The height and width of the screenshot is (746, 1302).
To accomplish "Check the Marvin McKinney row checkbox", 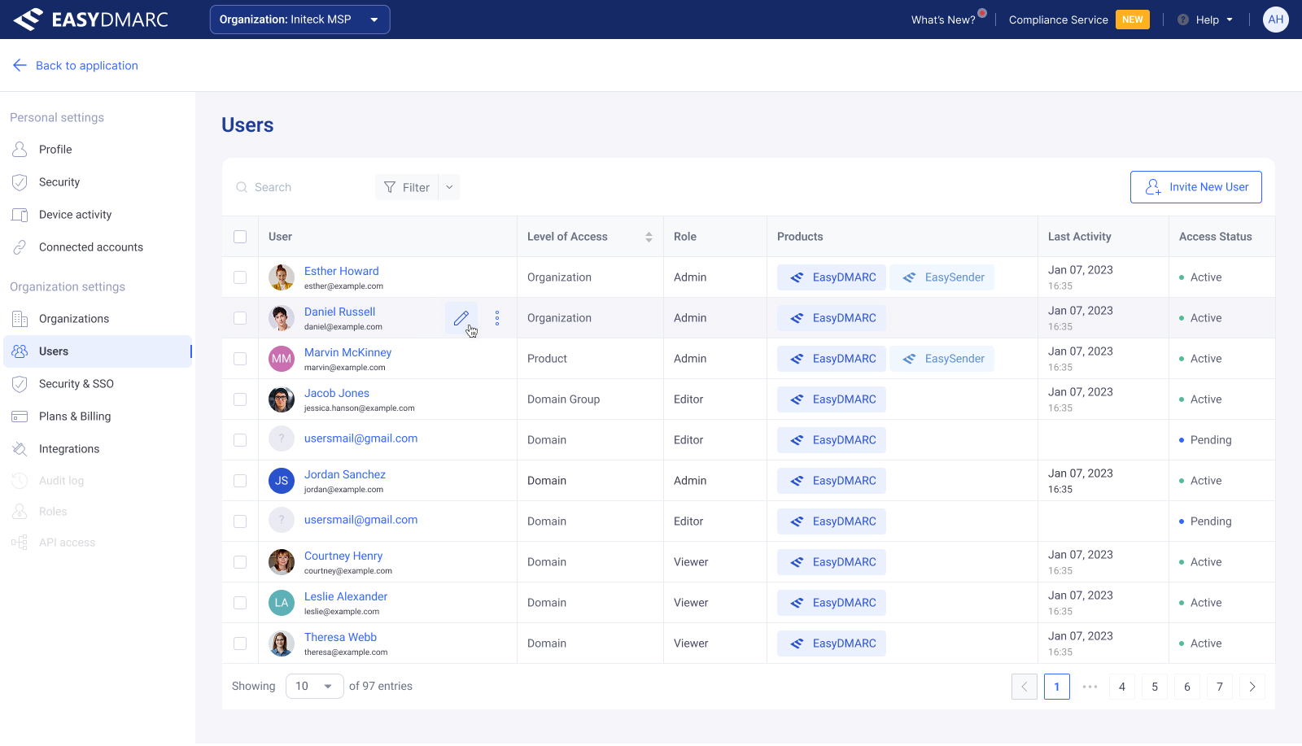I will coord(240,359).
